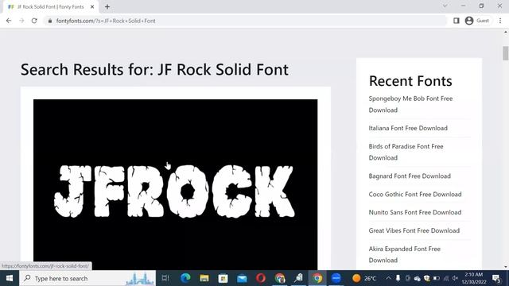Image resolution: width=509 pixels, height=286 pixels.
Task: Open Bagnard Font Free Download link
Action: coord(410,176)
